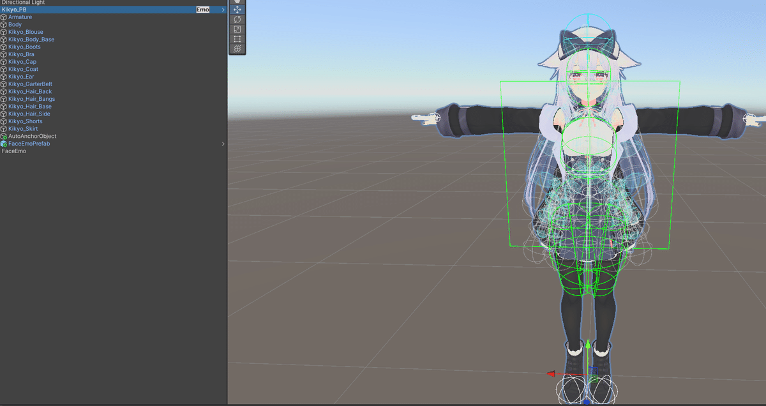Screen dimensions: 766x406
Task: Click the cube icon beside Kikyo_Body_Base
Action: 4,40
